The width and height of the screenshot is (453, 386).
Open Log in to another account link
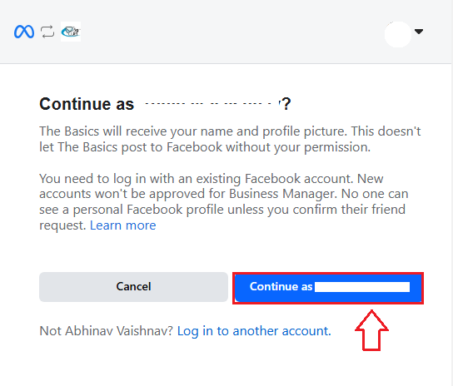(254, 331)
